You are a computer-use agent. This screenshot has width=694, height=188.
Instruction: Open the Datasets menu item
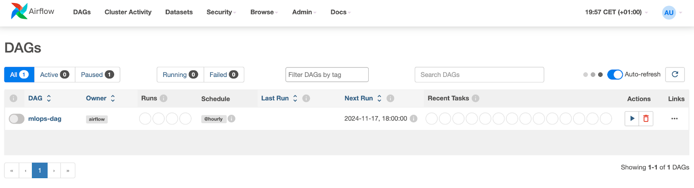click(179, 12)
